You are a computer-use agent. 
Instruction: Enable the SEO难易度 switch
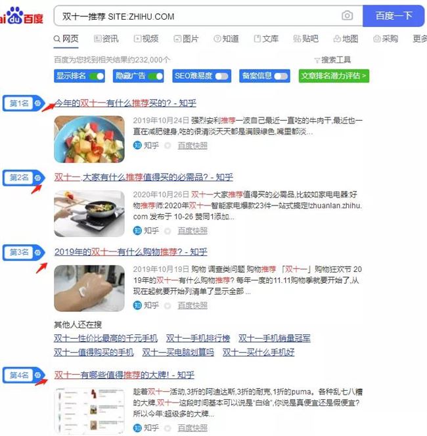[x=221, y=76]
